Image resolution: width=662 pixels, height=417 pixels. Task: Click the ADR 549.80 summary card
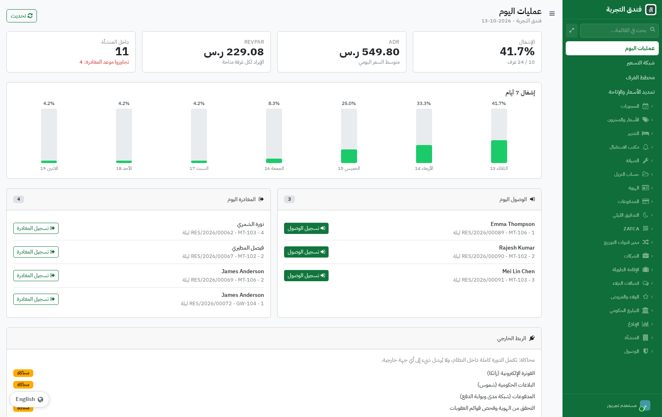(342, 52)
